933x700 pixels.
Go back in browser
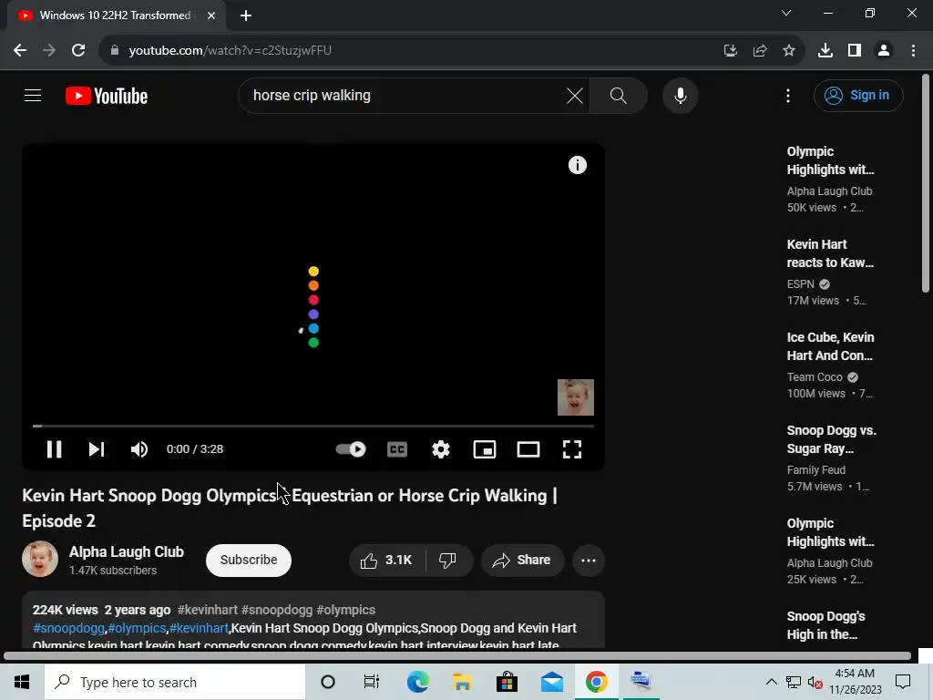(x=20, y=50)
